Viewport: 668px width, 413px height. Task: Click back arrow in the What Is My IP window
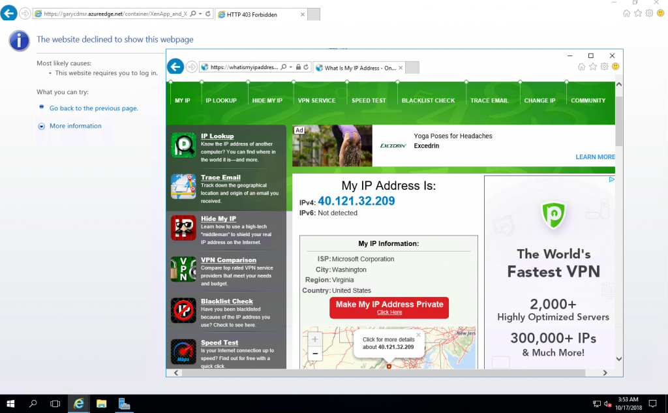coord(175,67)
